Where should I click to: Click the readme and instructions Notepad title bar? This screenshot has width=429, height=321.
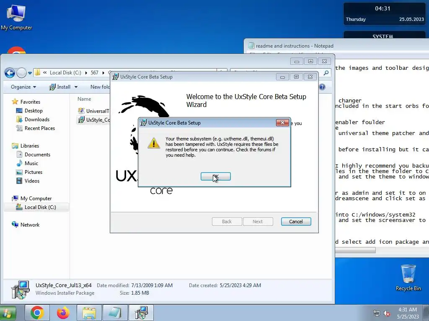[x=336, y=46]
